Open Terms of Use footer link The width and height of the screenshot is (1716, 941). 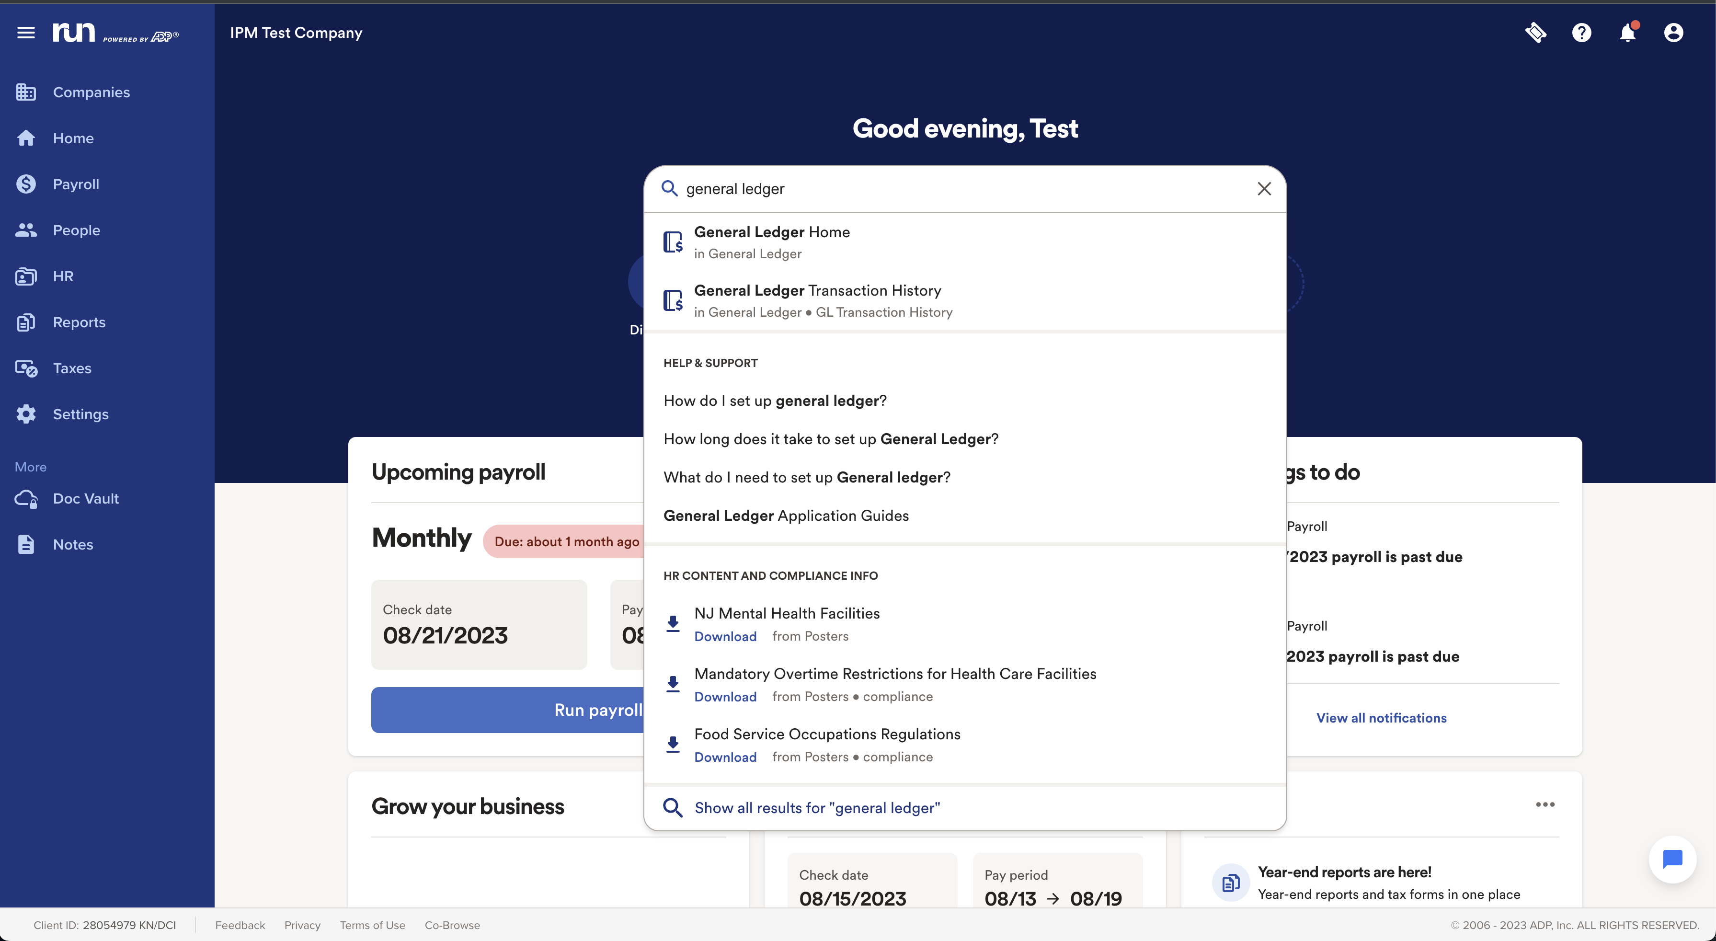pyautogui.click(x=372, y=925)
